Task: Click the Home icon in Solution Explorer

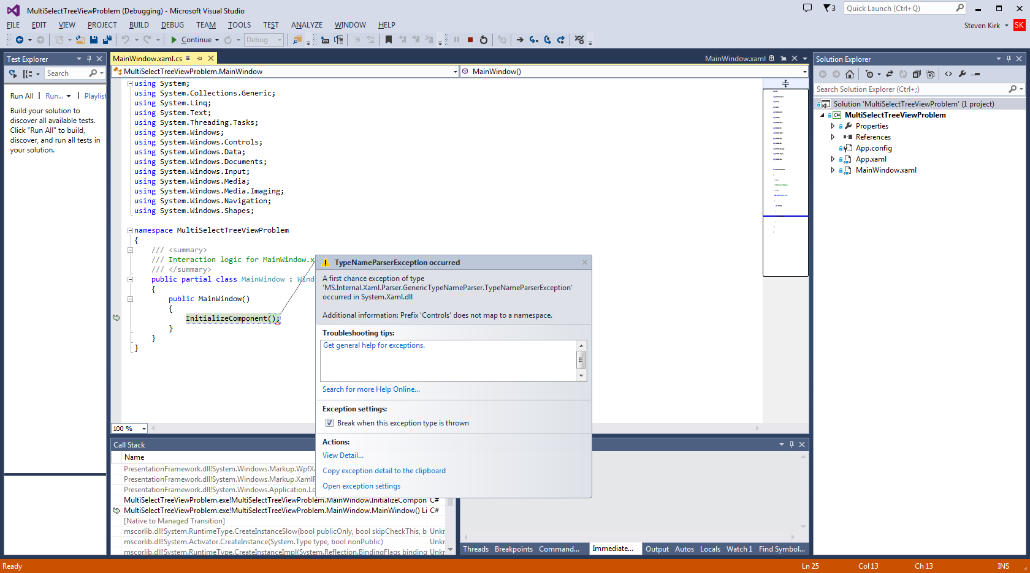Action: tap(850, 74)
